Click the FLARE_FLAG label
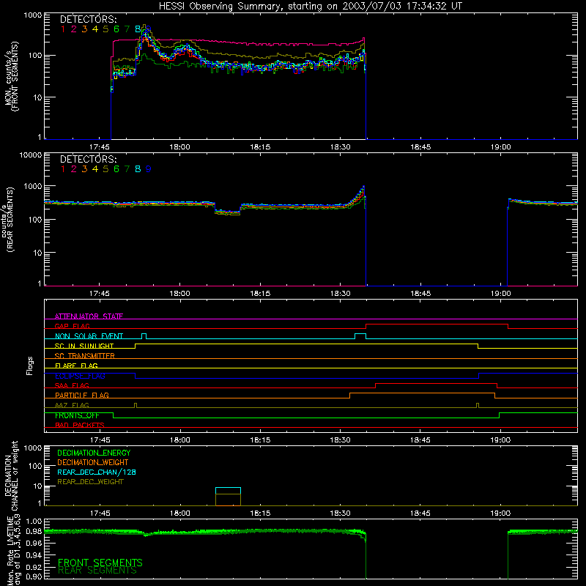586x586 pixels. point(76,366)
